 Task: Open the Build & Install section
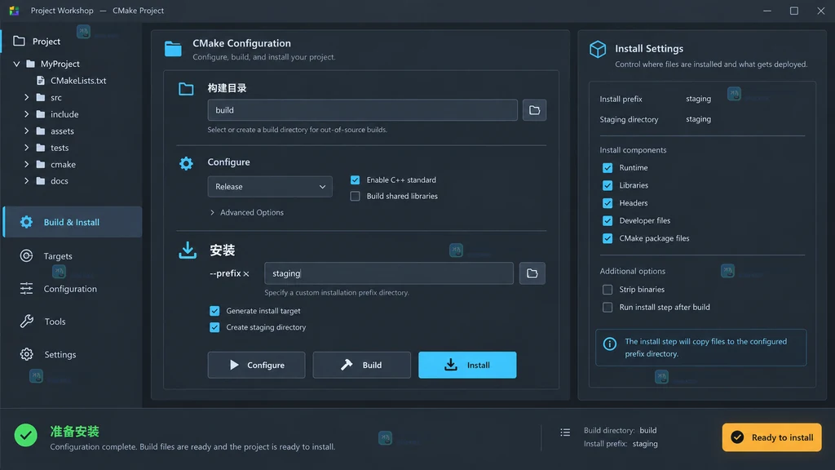73,222
